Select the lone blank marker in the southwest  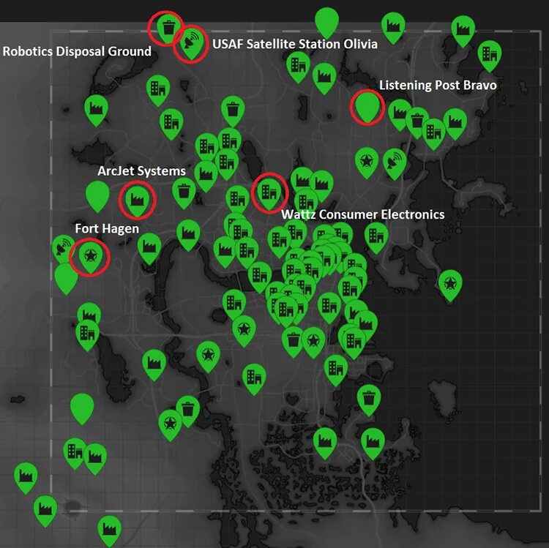[82, 409]
